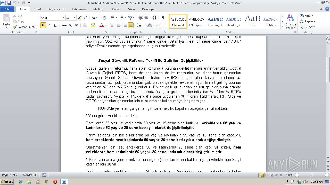Viewport: 330px width, 185px height.
Task: Open font color dropdown arrow
Action: [106, 25]
